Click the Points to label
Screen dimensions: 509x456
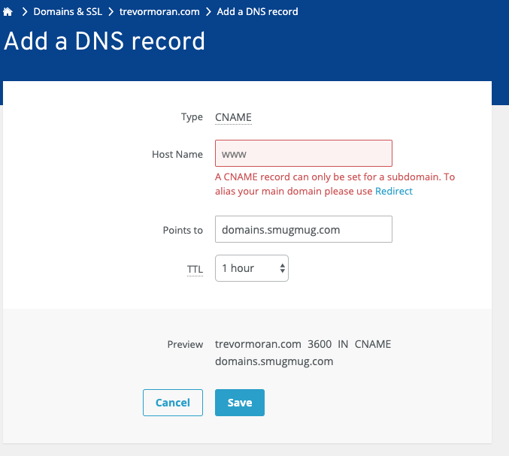pyautogui.click(x=183, y=231)
